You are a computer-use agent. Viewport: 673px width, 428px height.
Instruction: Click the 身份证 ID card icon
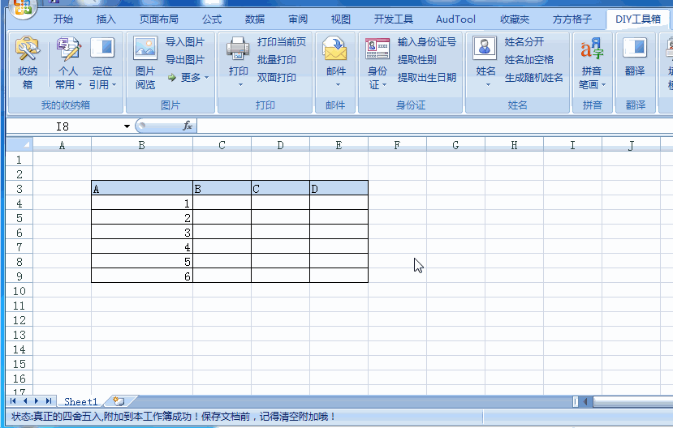pos(377,50)
